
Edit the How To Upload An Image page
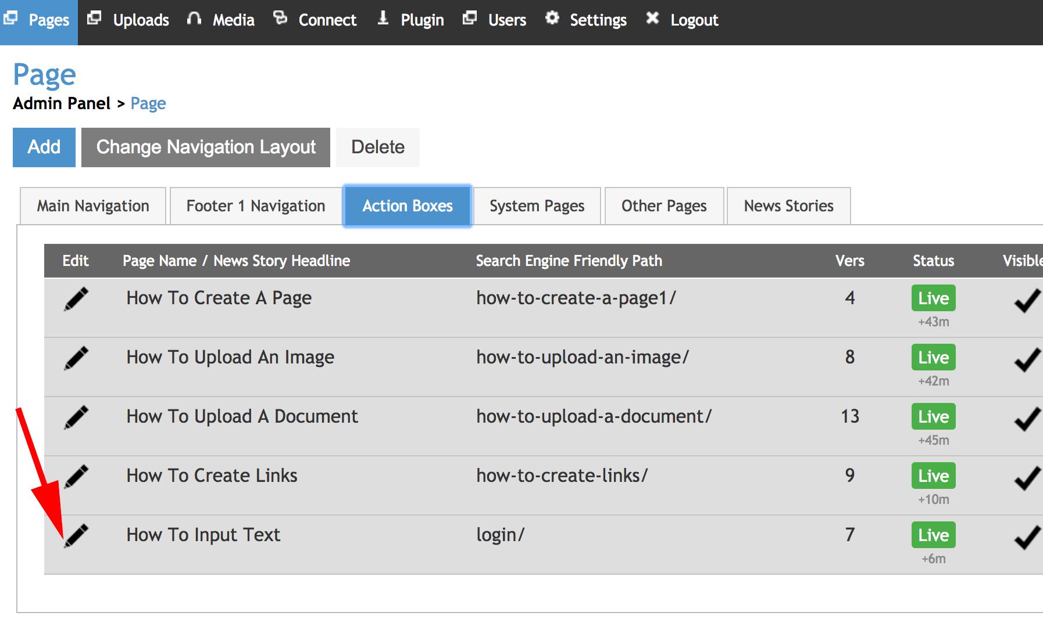click(78, 356)
